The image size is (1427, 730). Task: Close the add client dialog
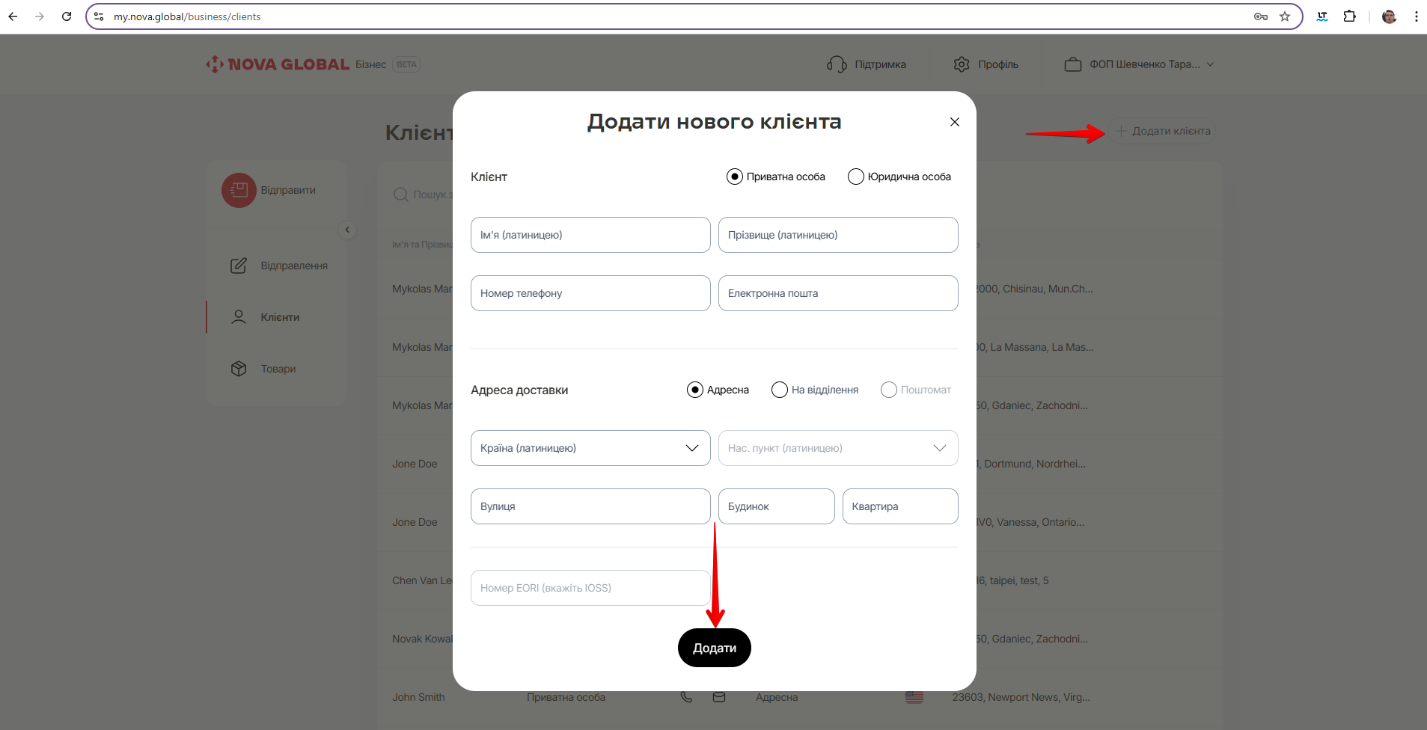[954, 122]
